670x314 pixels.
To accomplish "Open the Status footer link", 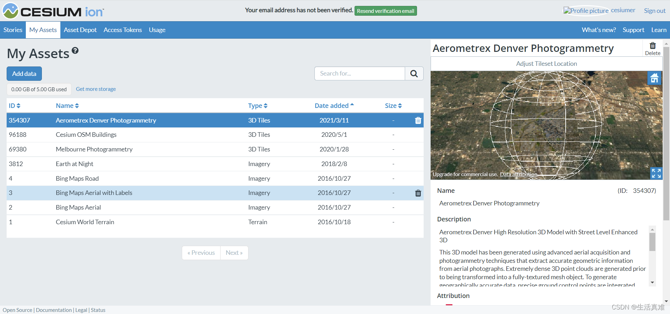I will pyautogui.click(x=98, y=310).
